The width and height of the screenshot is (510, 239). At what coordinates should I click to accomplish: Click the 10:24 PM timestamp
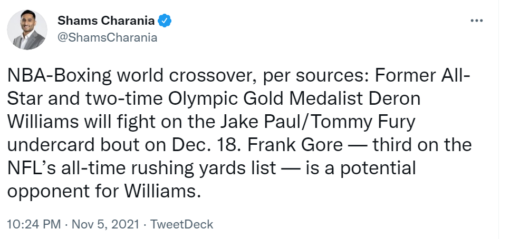pos(34,224)
